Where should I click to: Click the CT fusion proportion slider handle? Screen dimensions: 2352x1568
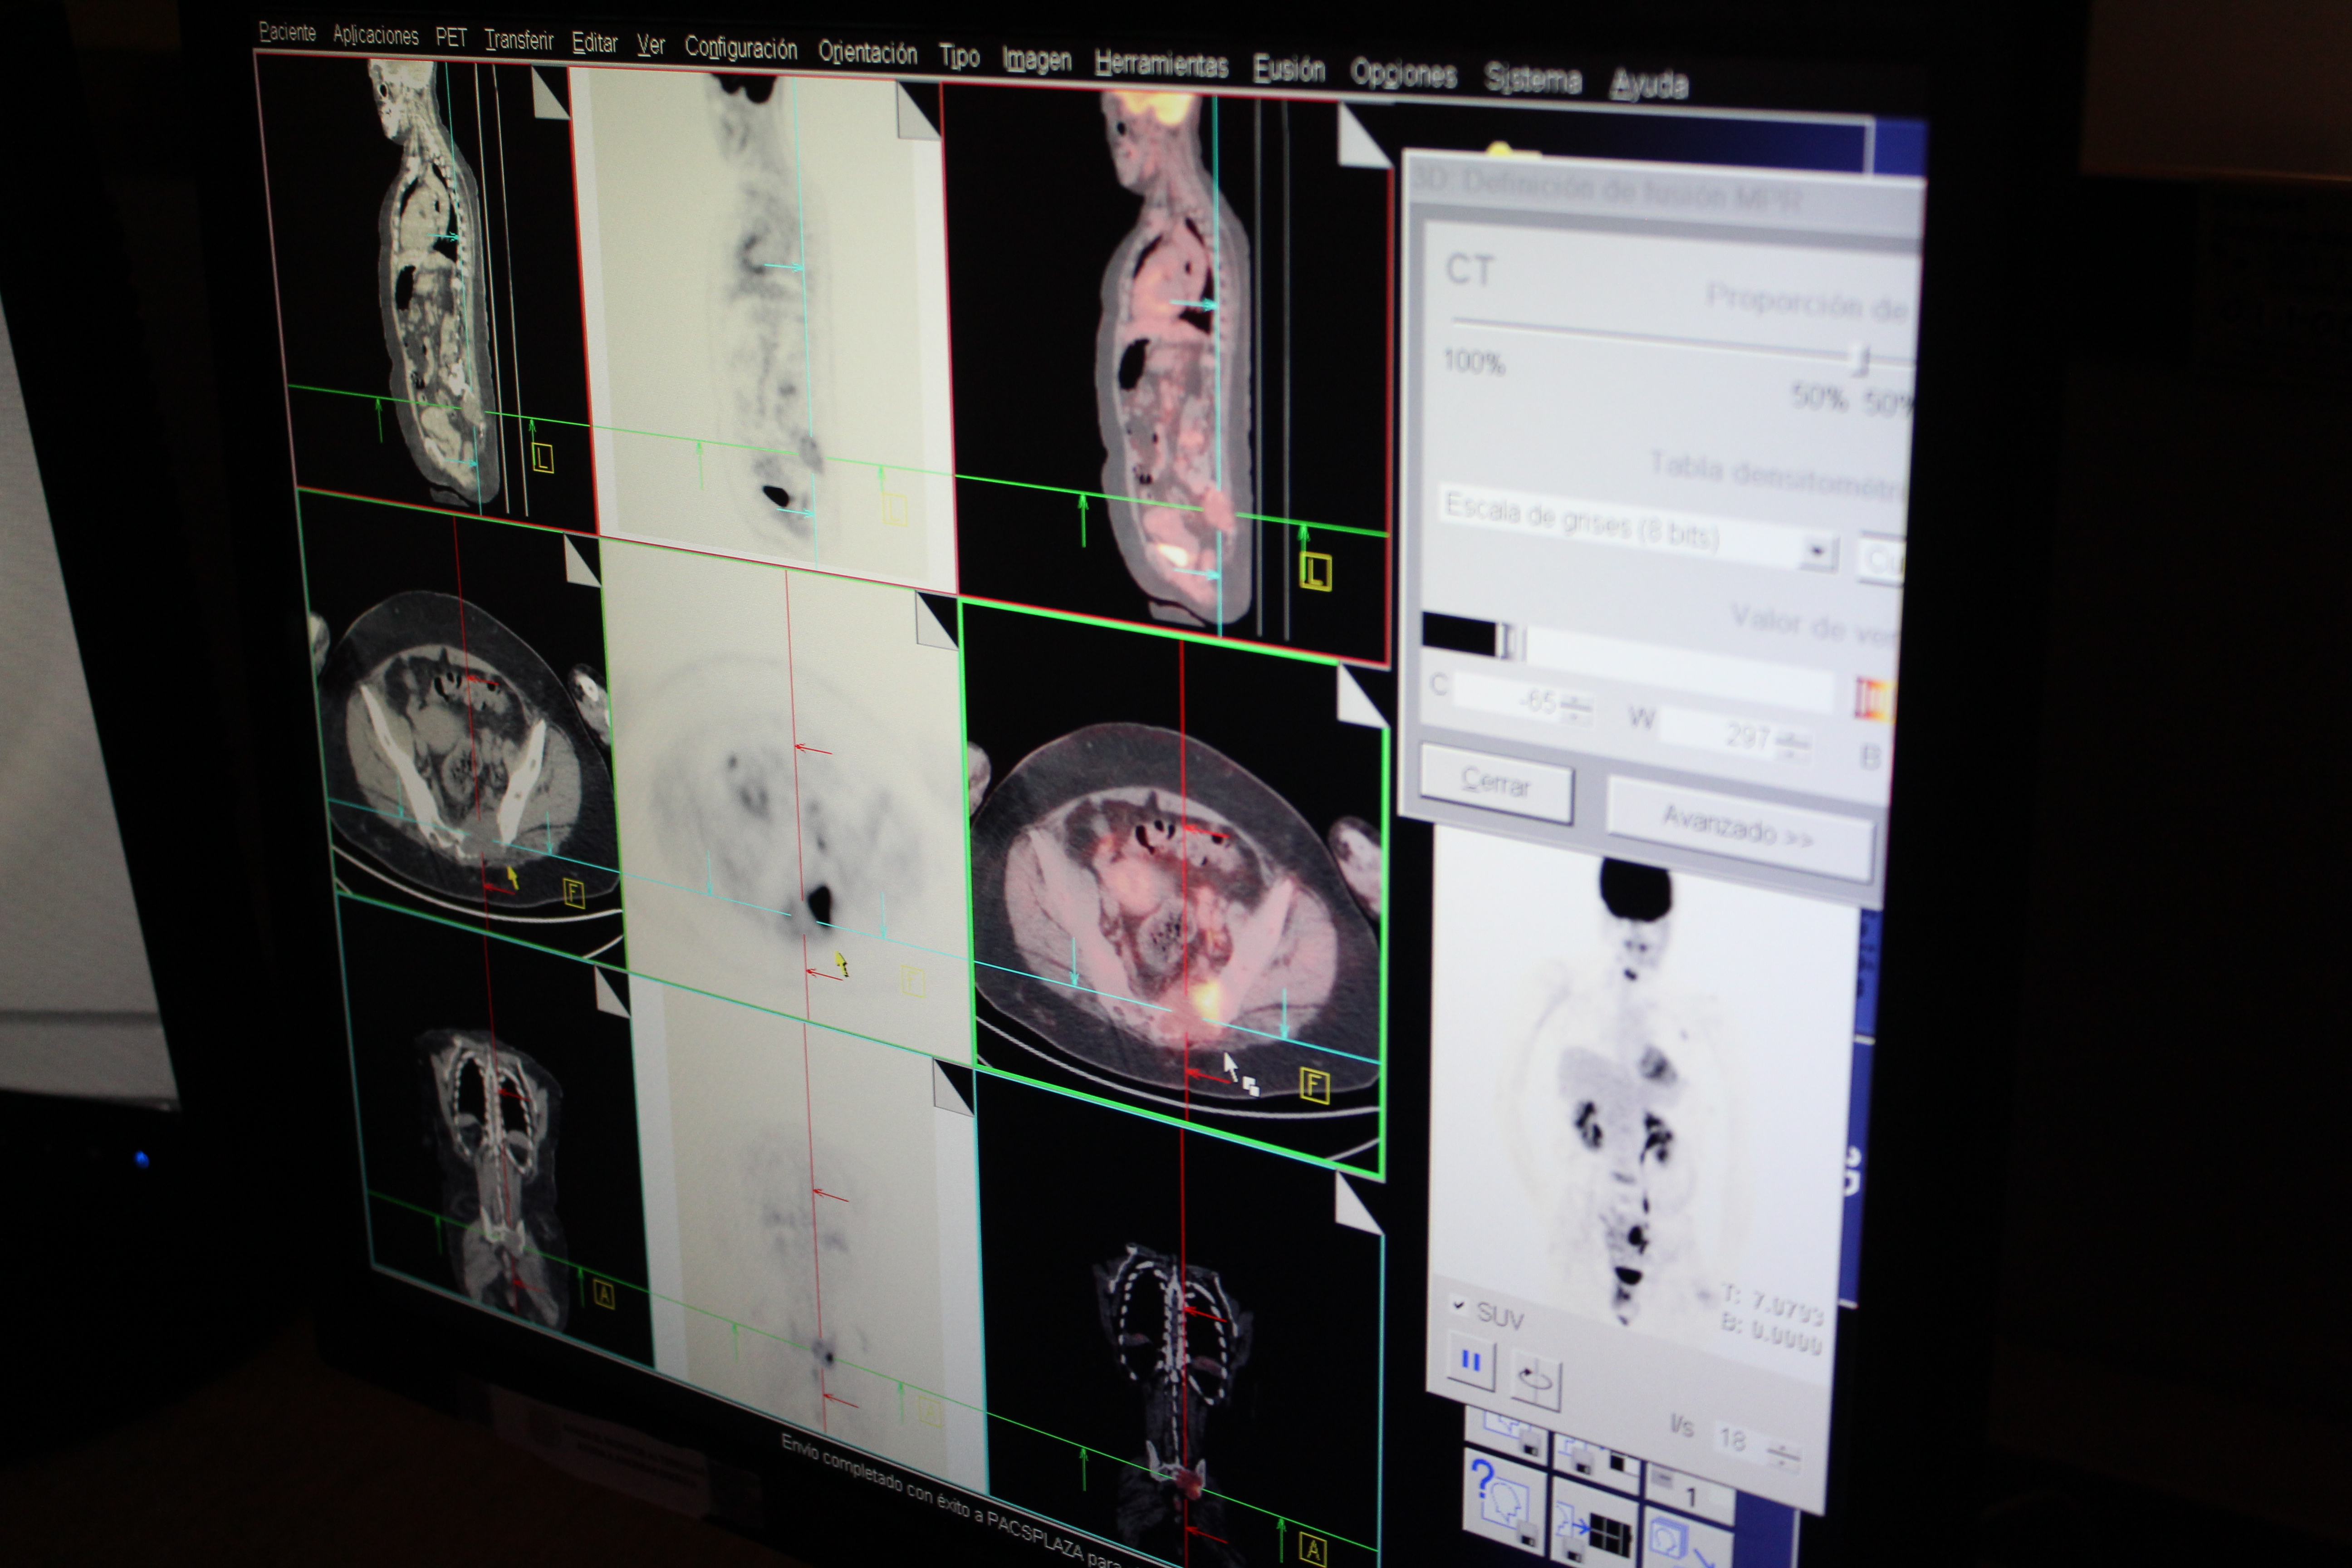1858,358
